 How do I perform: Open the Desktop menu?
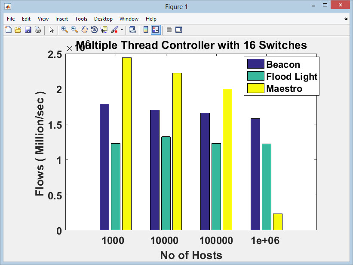pyautogui.click(x=103, y=19)
